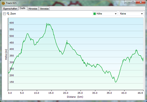The image size is (147, 102).
Task: Click the Zoom label text
Action: tap(13, 14)
